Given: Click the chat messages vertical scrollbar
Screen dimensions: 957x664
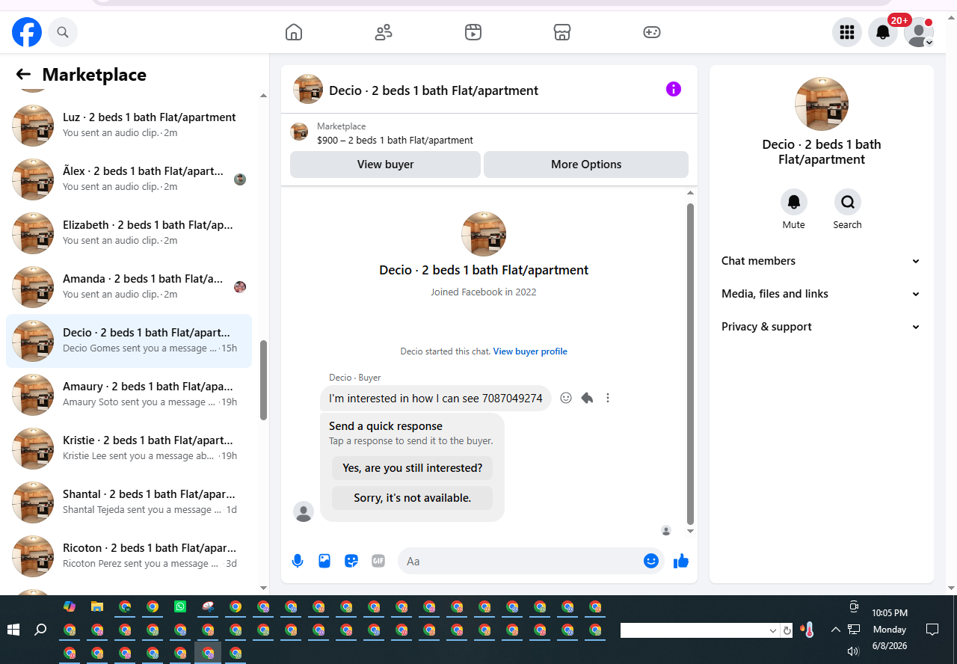Looking at the screenshot, I should [690, 363].
